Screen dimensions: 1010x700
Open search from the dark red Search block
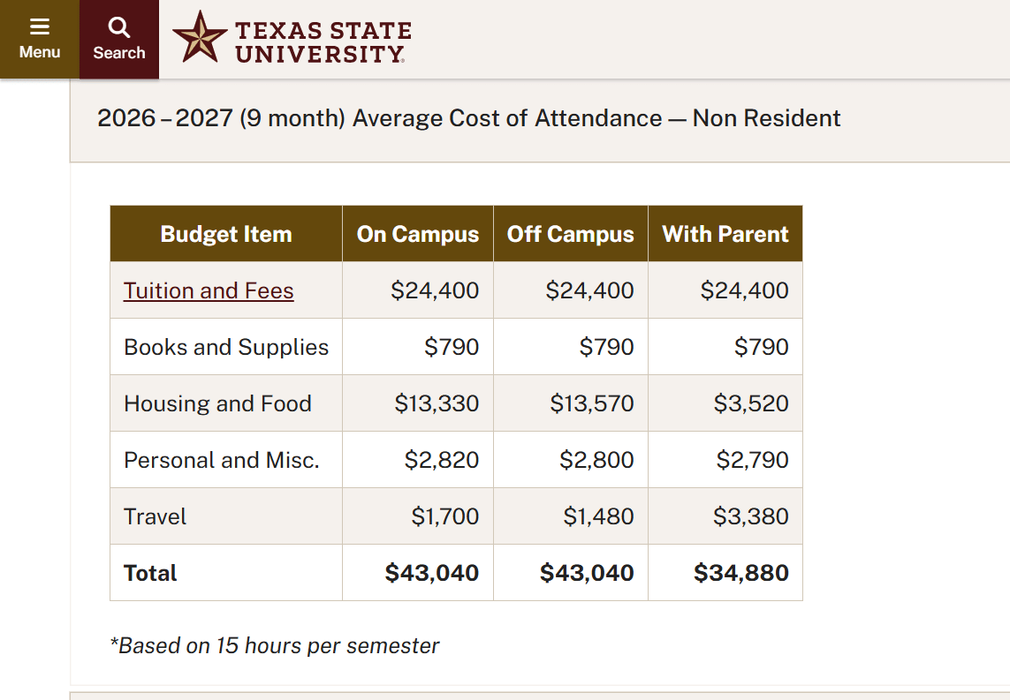tap(118, 39)
